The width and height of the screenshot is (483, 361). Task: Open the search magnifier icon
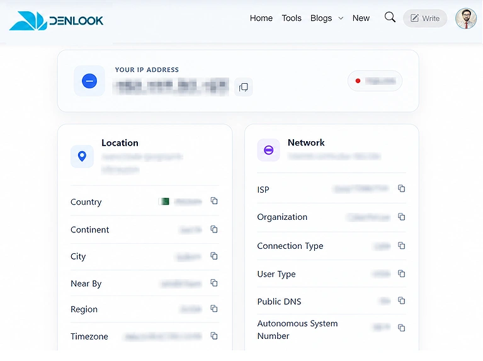pos(390,17)
